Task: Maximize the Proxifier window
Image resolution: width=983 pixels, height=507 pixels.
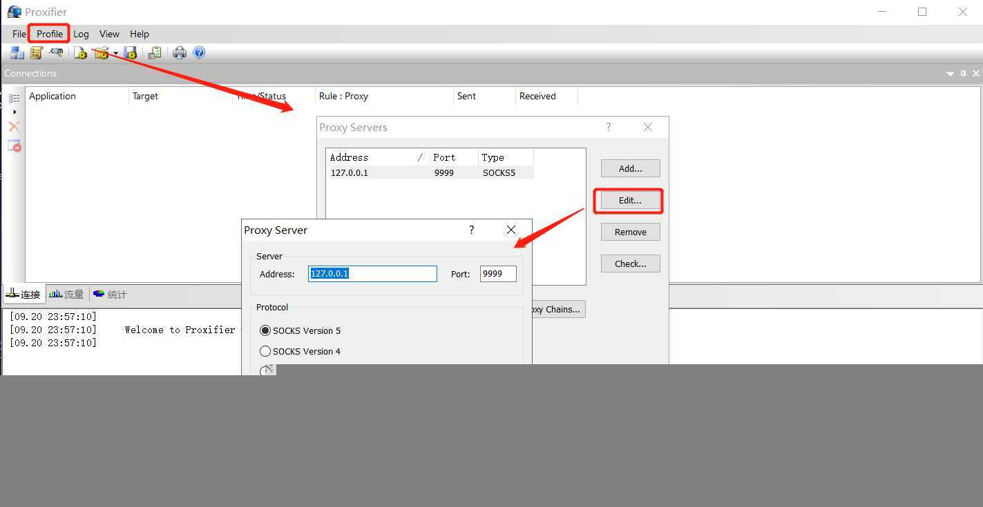Action: [x=922, y=12]
